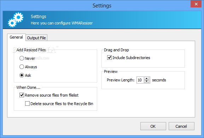The height and width of the screenshot is (138, 204).
Task: Uncheck Remove source files from filelist
Action: [x=22, y=95]
